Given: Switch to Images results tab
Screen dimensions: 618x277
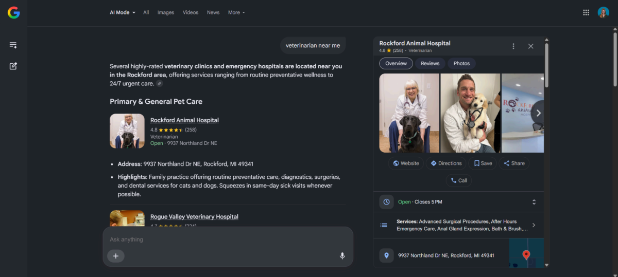Looking at the screenshot, I should pos(166,12).
